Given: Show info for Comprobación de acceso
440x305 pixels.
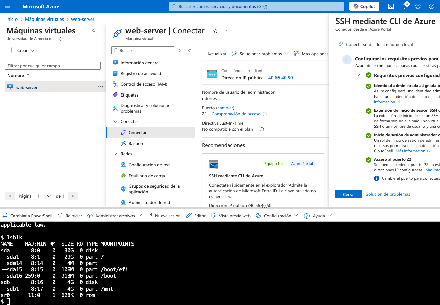Looking at the screenshot, I should [265, 114].
